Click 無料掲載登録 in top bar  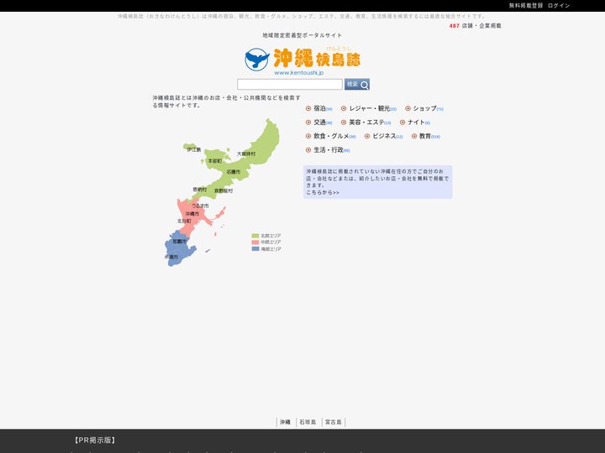click(525, 6)
